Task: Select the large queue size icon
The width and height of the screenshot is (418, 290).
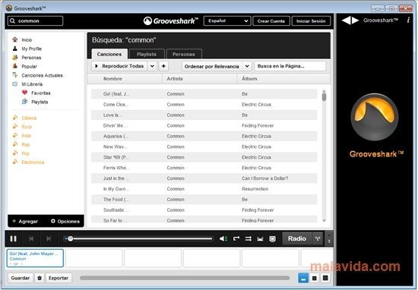Action: click(x=325, y=278)
